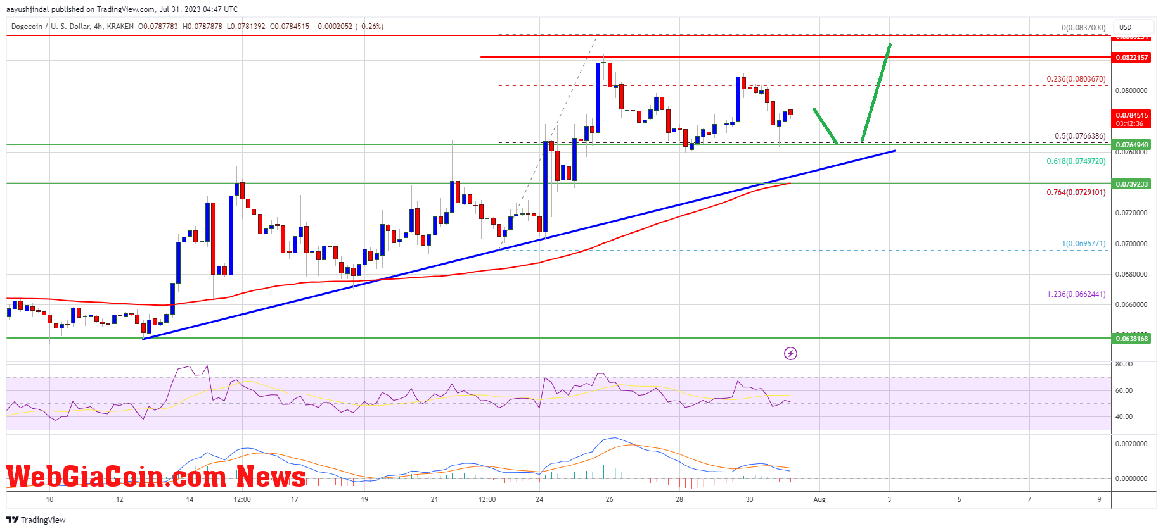Open the USD currency selector

pos(1134,27)
